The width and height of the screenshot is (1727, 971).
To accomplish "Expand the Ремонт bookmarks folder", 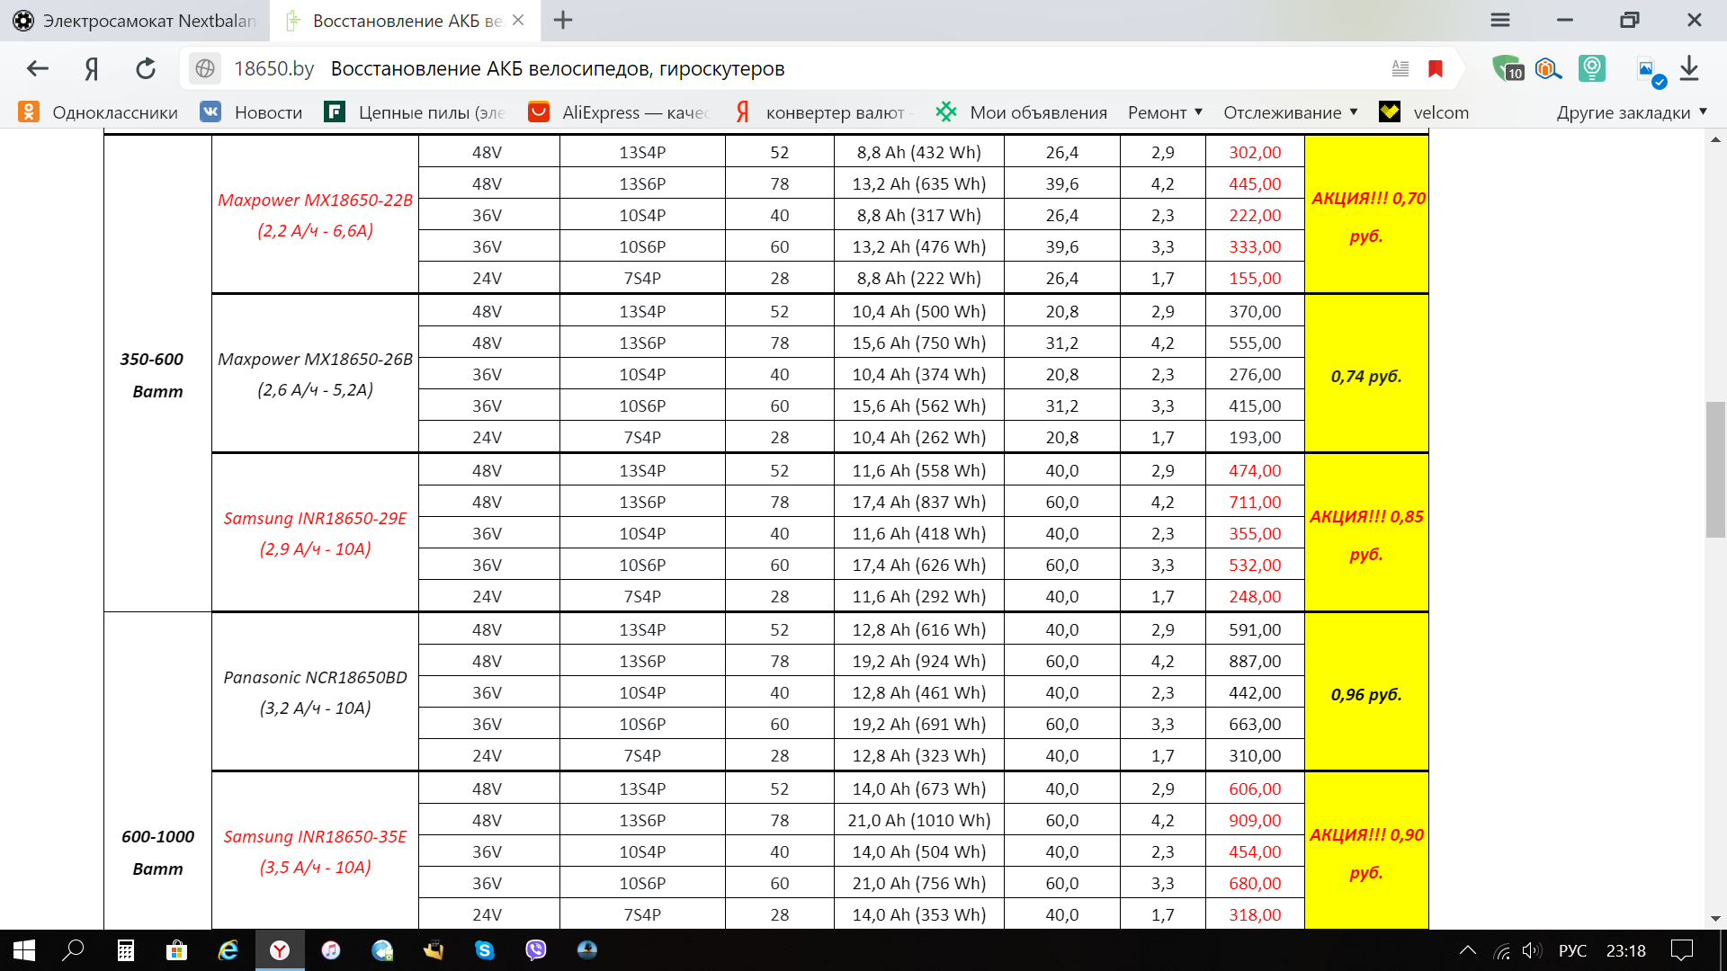I will (1165, 112).
